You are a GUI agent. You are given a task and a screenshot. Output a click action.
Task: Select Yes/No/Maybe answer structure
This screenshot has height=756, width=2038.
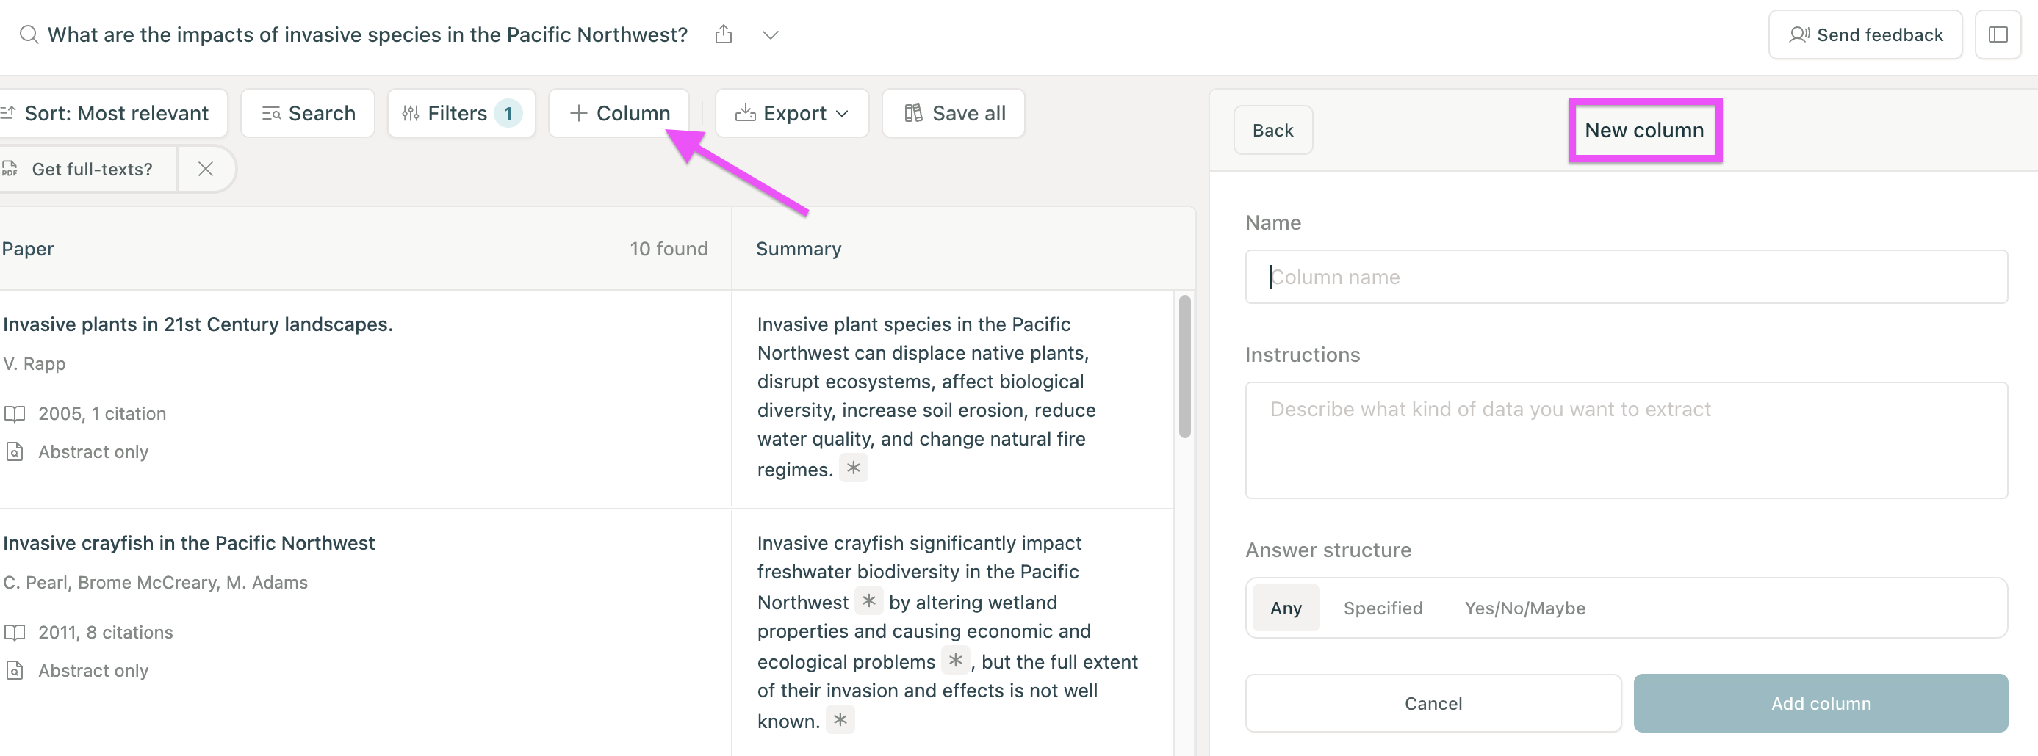1524,607
